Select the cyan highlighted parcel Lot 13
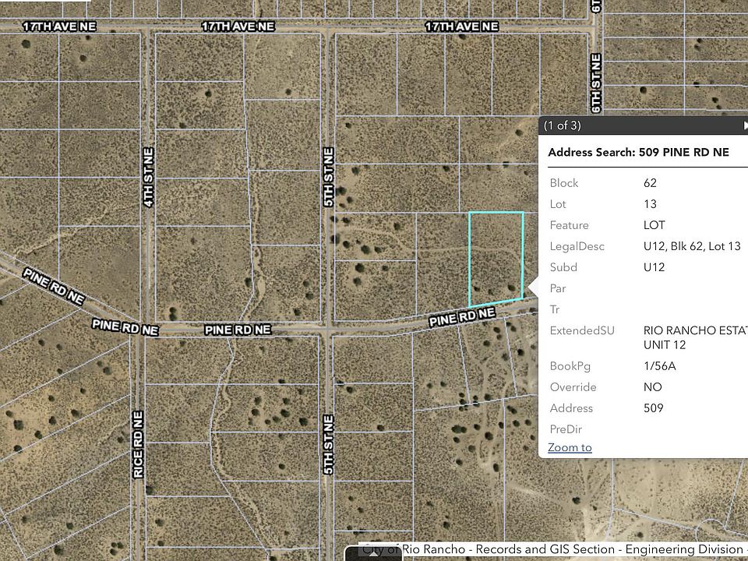This screenshot has width=748, height=561. [496, 258]
